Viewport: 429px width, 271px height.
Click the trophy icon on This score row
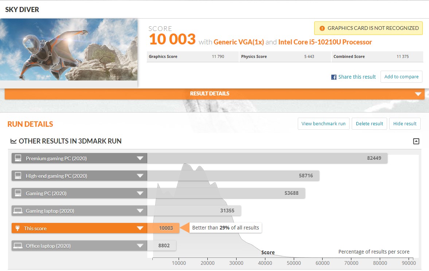[x=17, y=228]
